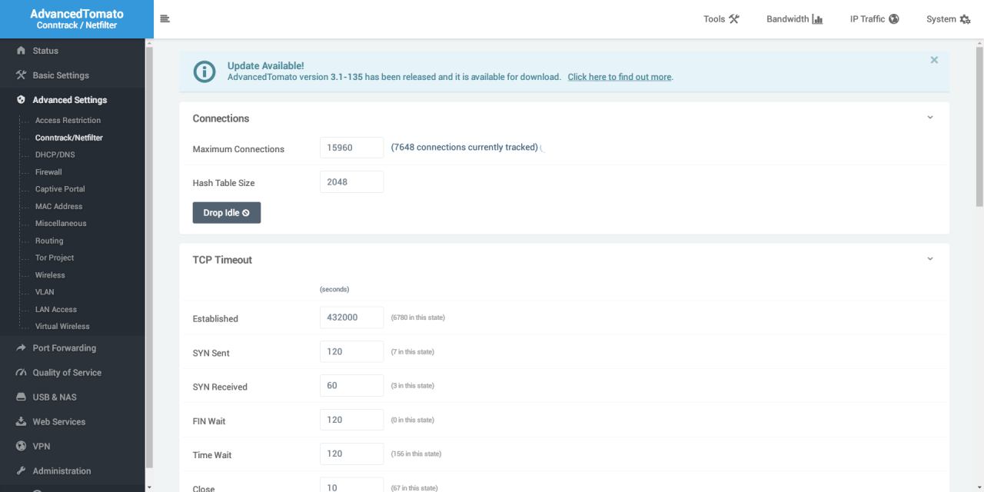
Task: Edit the Maximum Connections field
Action: point(351,148)
